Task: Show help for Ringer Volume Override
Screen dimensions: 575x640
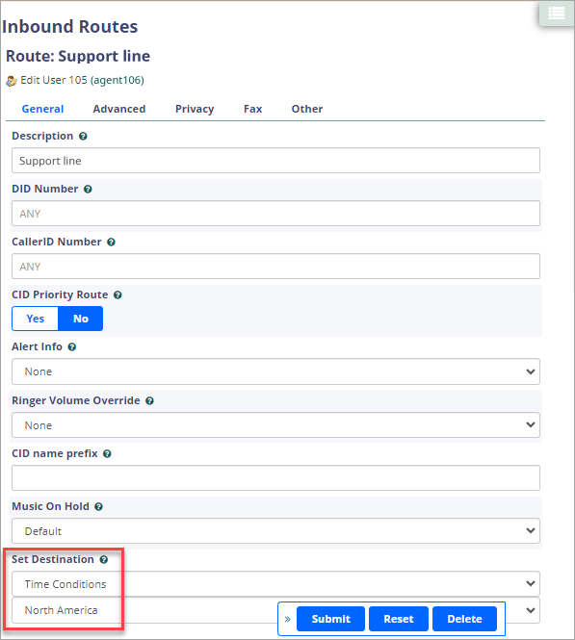Action: 150,401
